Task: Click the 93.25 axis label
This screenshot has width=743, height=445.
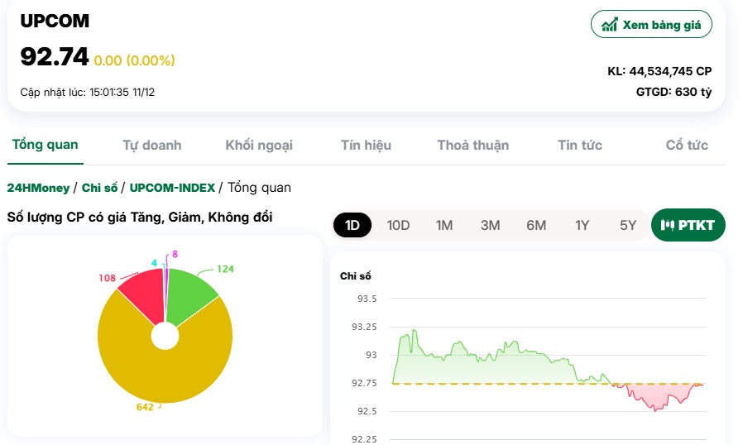Action: pyautogui.click(x=364, y=327)
